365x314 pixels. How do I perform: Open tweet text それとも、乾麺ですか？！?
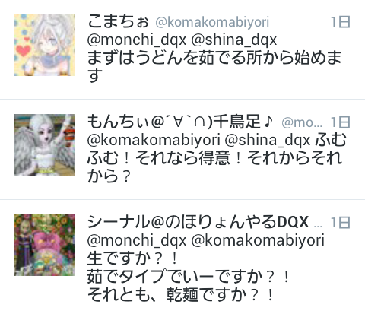pyautogui.click(x=181, y=295)
